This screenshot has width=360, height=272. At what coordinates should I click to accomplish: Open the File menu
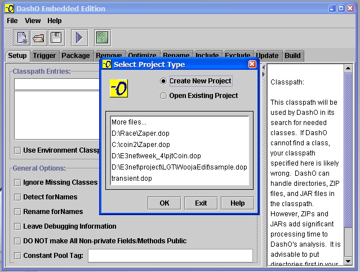pos(12,21)
